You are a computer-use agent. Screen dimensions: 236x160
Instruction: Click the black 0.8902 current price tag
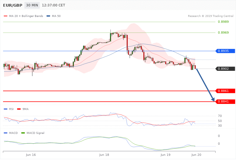click(225, 69)
